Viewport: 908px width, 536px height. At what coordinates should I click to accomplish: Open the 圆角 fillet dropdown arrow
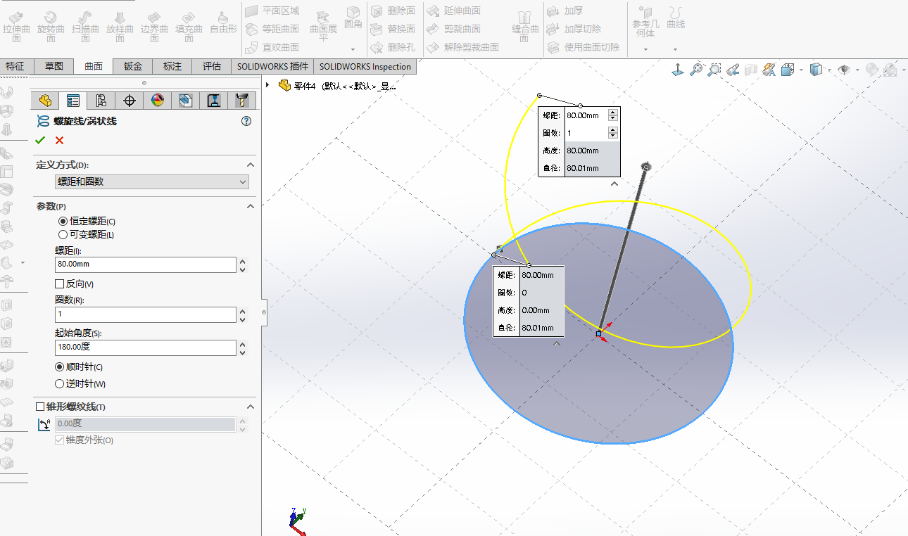pos(353,49)
